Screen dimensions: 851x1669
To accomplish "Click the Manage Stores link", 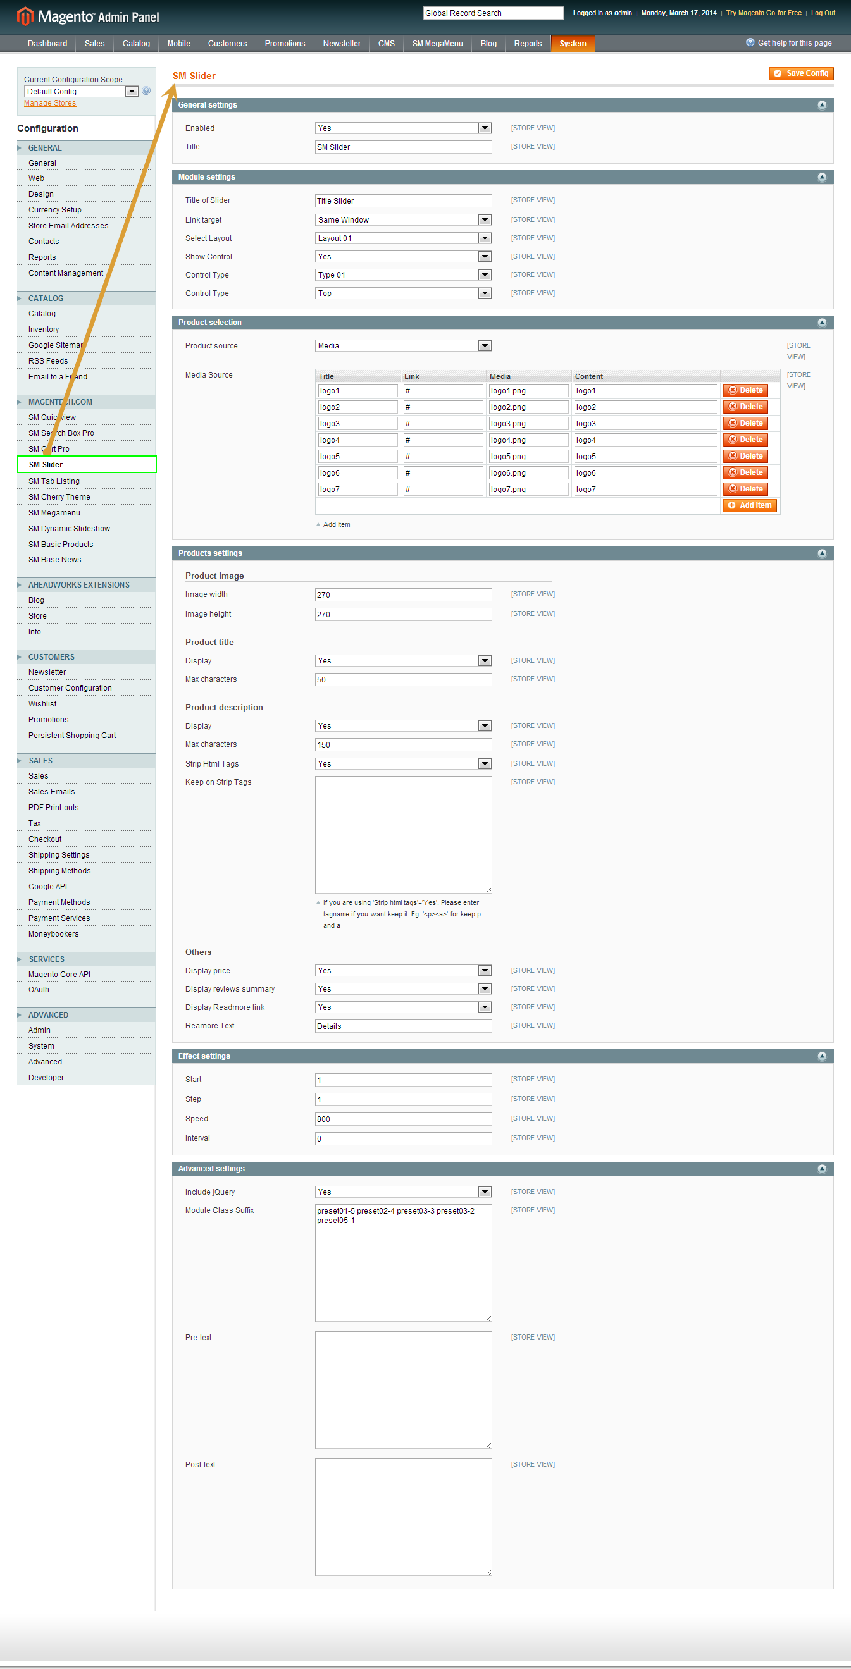I will click(x=50, y=103).
